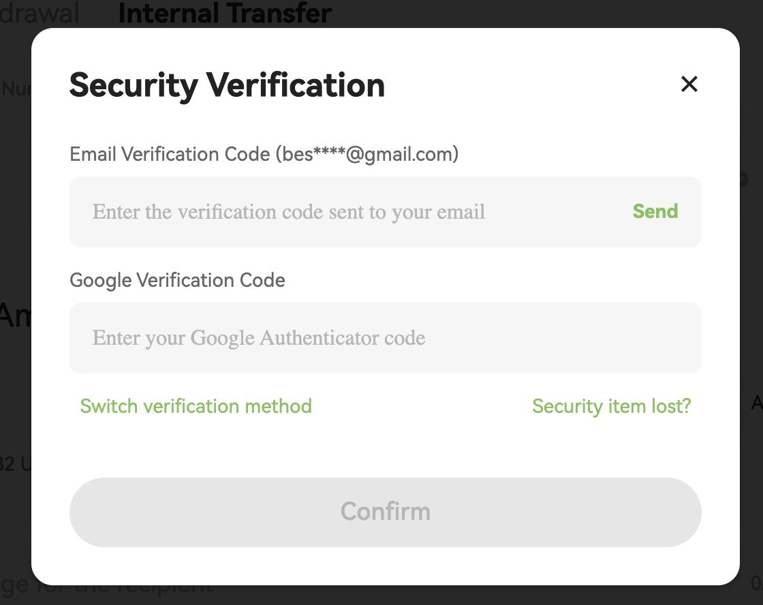Click the Email Verification Code label
Screen dimensions: 763x605
coord(170,155)
